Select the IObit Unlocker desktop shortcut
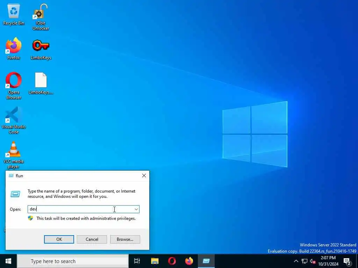 click(41, 17)
